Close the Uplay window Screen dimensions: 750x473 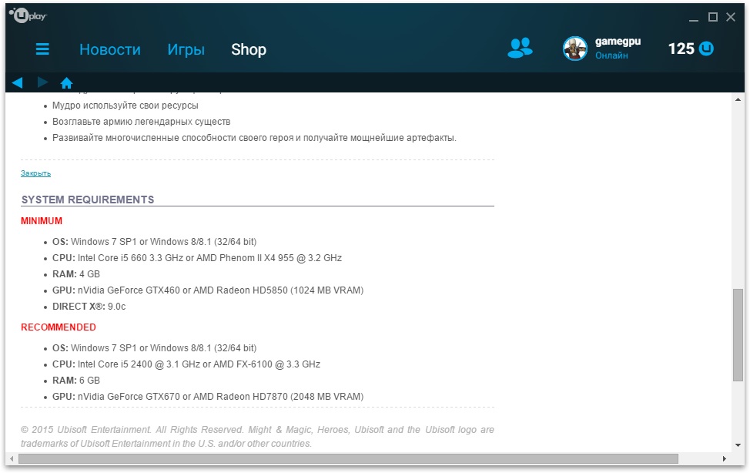731,17
